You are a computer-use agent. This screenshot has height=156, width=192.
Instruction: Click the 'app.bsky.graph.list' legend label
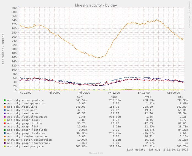(x=23, y=127)
